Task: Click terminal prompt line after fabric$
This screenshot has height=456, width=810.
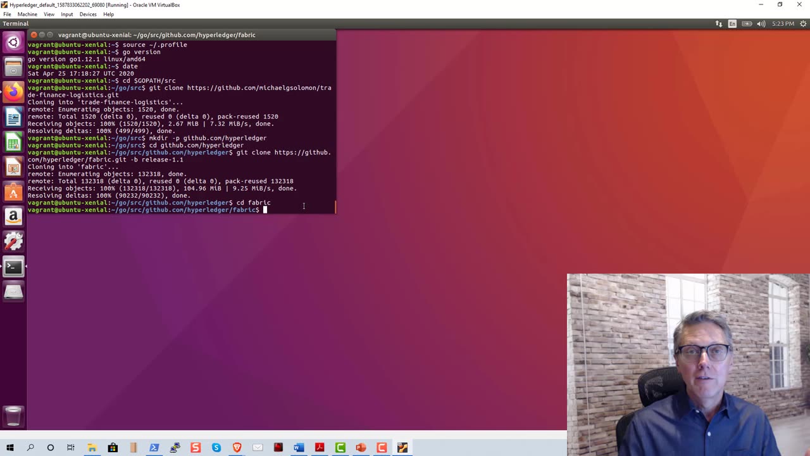Action: [265, 210]
